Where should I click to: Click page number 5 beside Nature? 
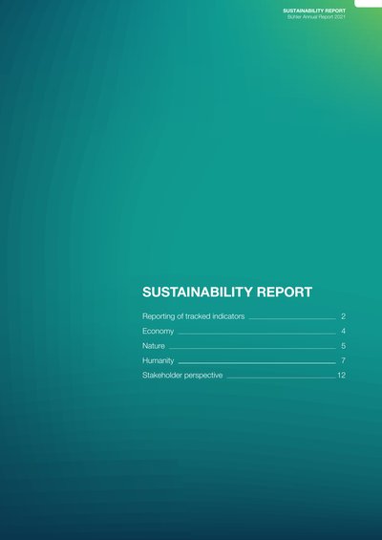[343, 346]
